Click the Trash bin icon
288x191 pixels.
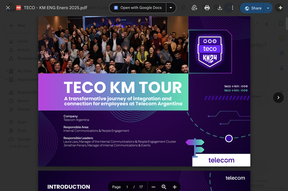[11, 131]
